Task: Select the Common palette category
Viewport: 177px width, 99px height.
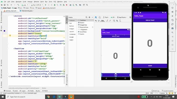Action: [x=72, y=21]
